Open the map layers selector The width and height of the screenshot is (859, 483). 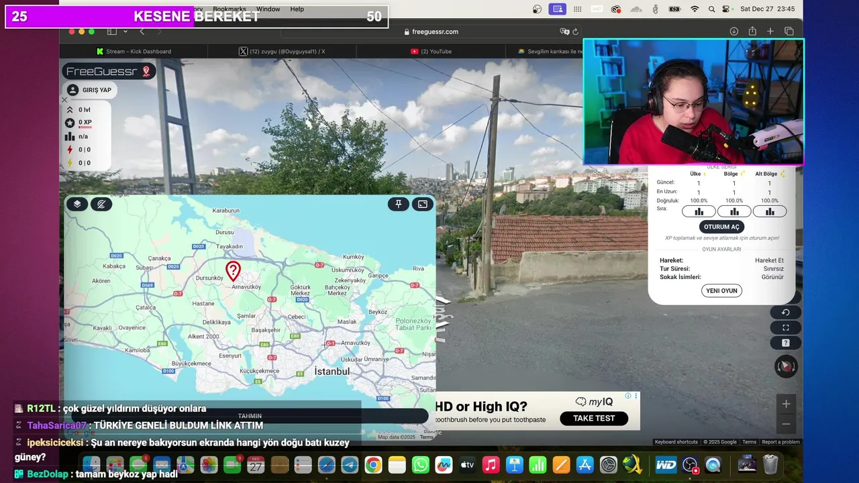click(77, 204)
